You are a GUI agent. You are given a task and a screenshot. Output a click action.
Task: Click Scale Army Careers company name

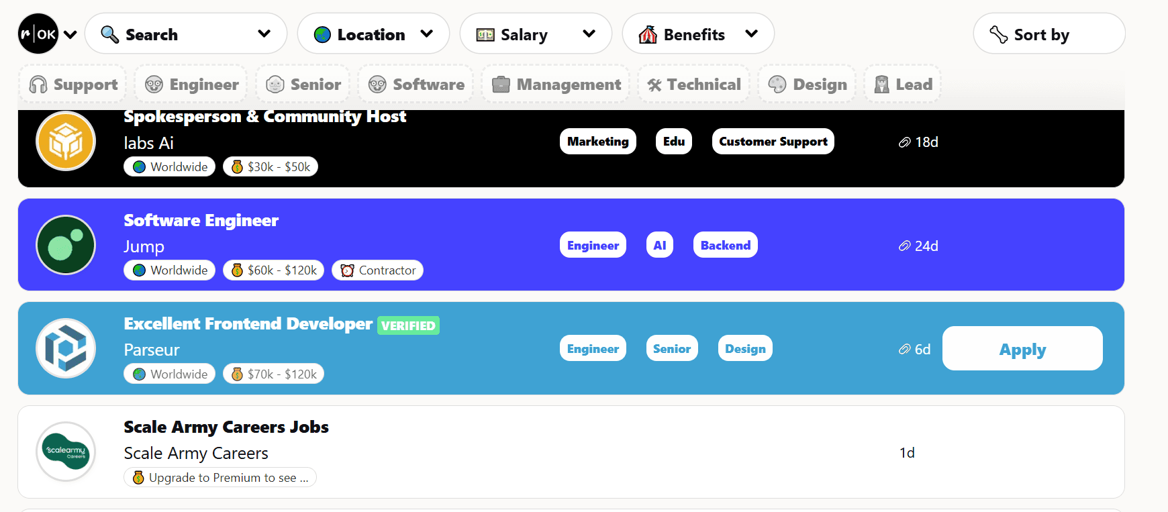(196, 453)
